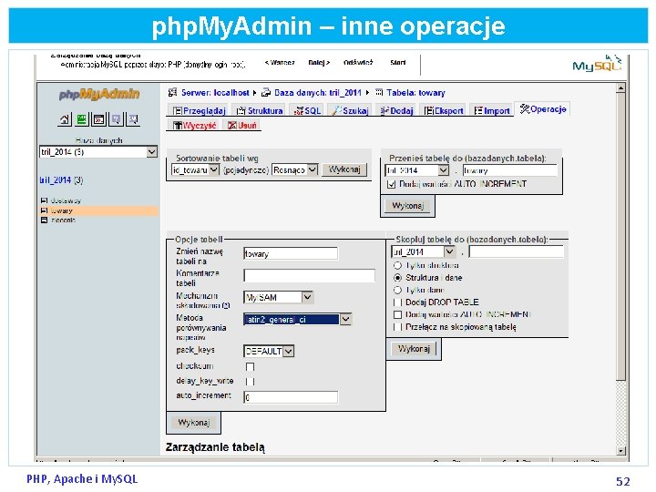Click the server icon in breadcrumb
This screenshot has width=656, height=492.
coord(172,92)
